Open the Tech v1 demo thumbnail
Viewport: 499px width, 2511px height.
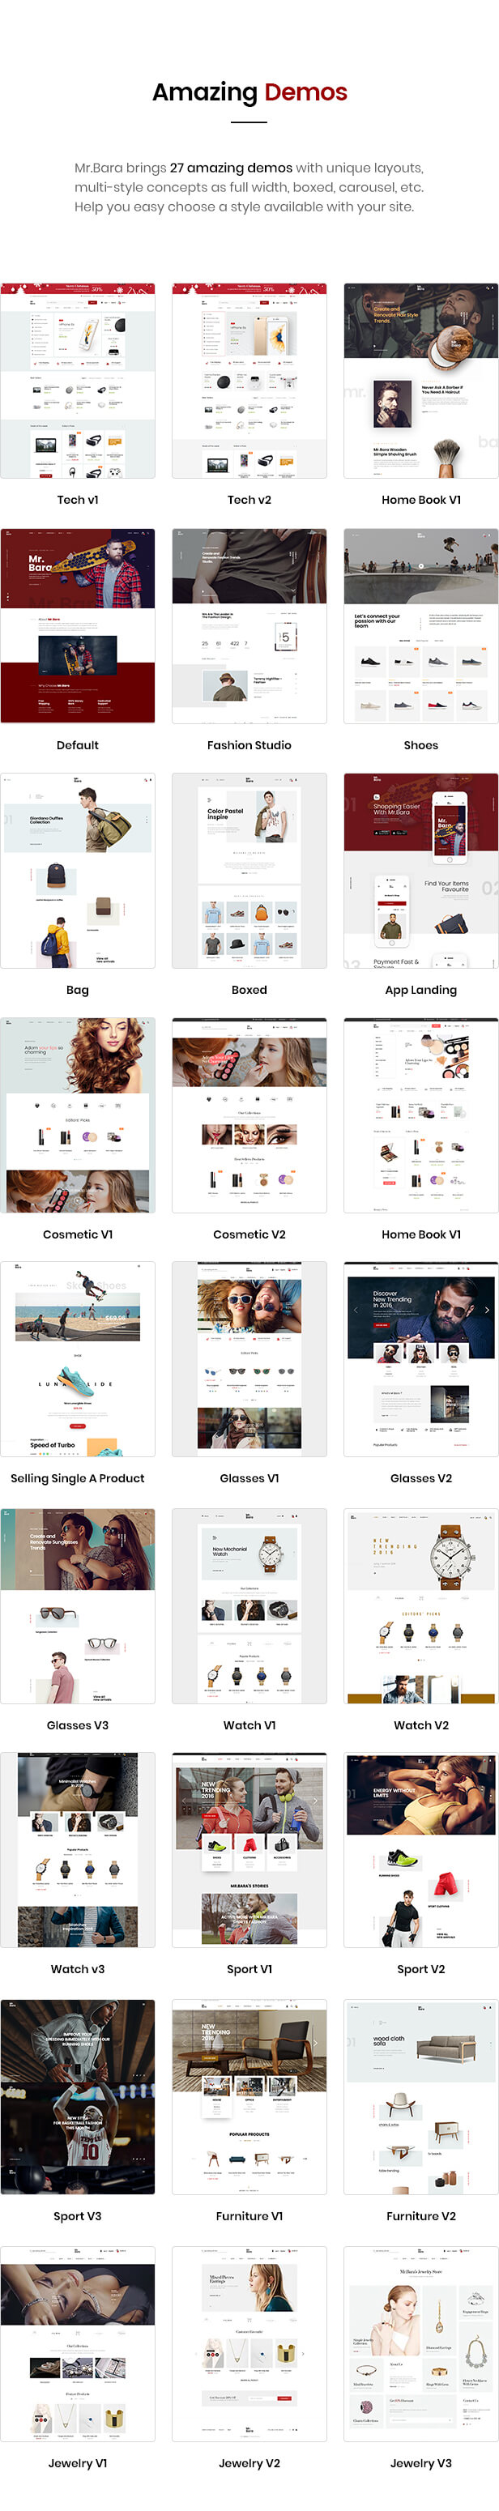78,380
